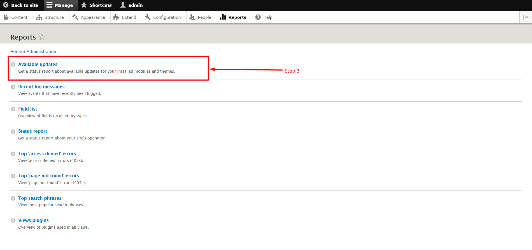
Task: Go to Home breadcrumb link
Action: tap(16, 52)
